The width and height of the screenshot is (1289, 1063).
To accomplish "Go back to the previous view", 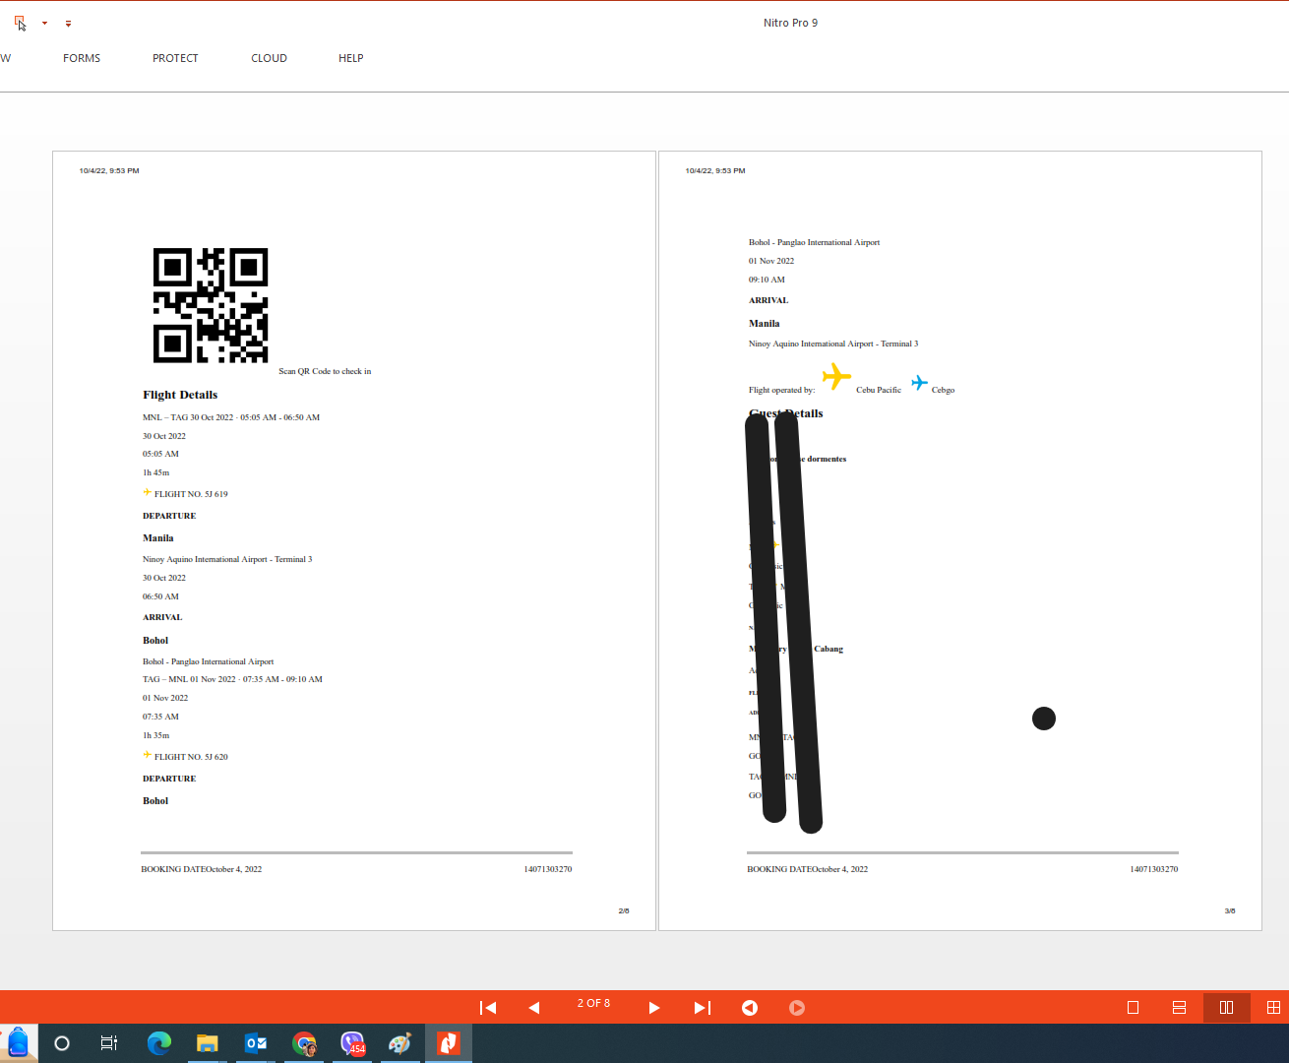I will (x=750, y=1007).
